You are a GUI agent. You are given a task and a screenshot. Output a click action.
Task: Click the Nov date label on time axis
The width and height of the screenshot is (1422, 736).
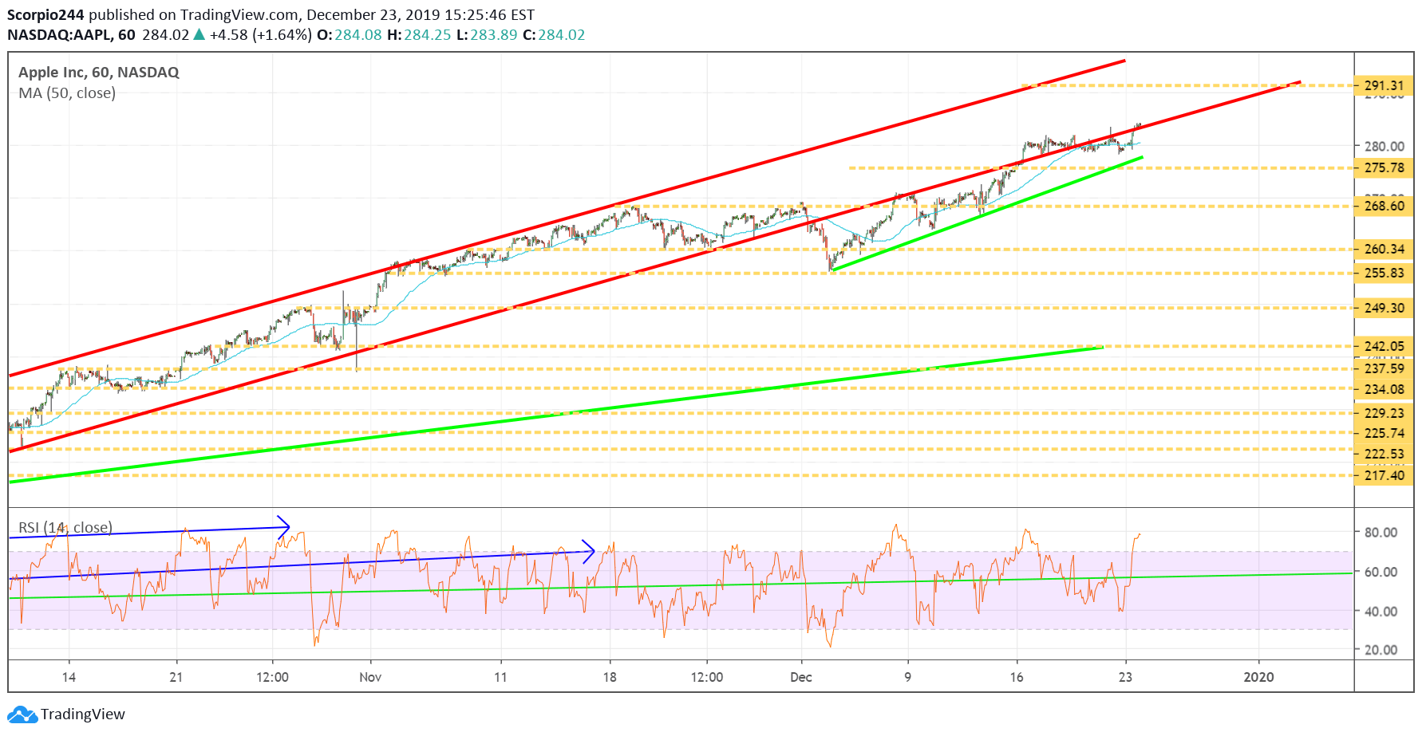[370, 677]
